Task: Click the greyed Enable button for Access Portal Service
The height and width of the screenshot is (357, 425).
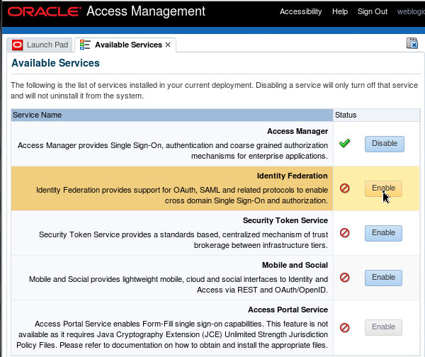Action: (x=383, y=327)
